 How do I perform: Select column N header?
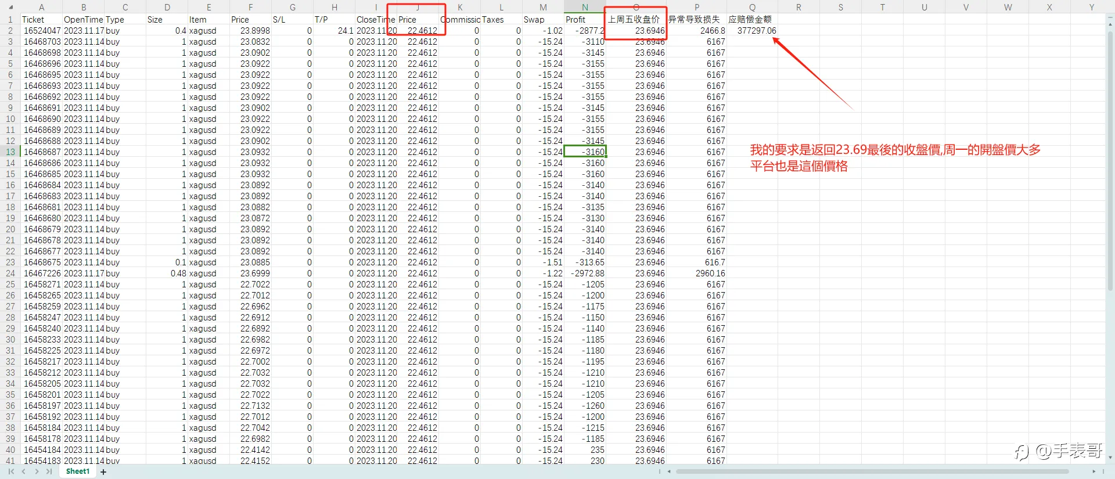585,7
